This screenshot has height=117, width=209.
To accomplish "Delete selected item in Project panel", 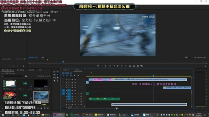I will [x=48, y=108].
